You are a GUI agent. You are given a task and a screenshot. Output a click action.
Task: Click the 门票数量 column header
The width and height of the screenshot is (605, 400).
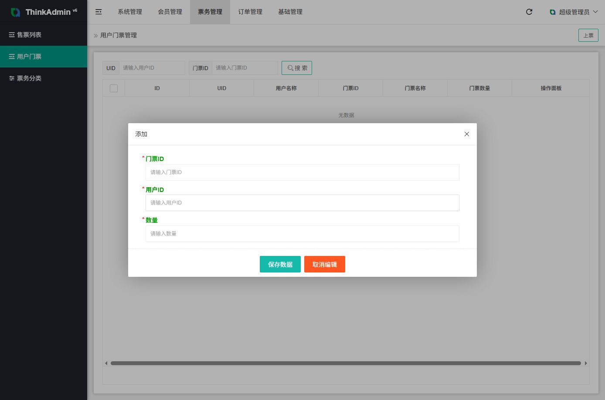[480, 88]
